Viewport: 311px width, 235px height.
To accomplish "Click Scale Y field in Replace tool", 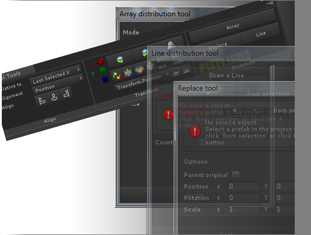I will [x=284, y=209].
